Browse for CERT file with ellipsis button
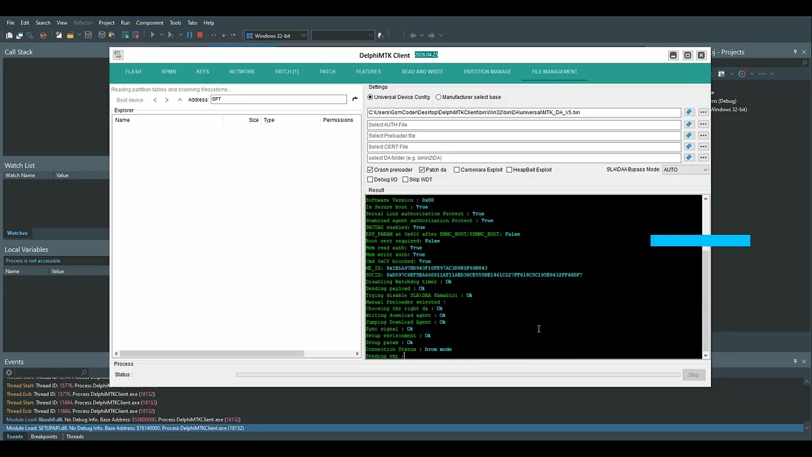Screen dimensions: 812x457 coord(703,147)
